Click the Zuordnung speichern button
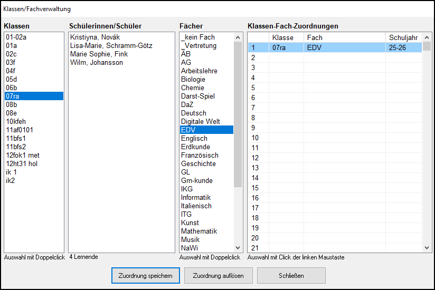Image resolution: width=435 pixels, height=290 pixels. pyautogui.click(x=146, y=275)
